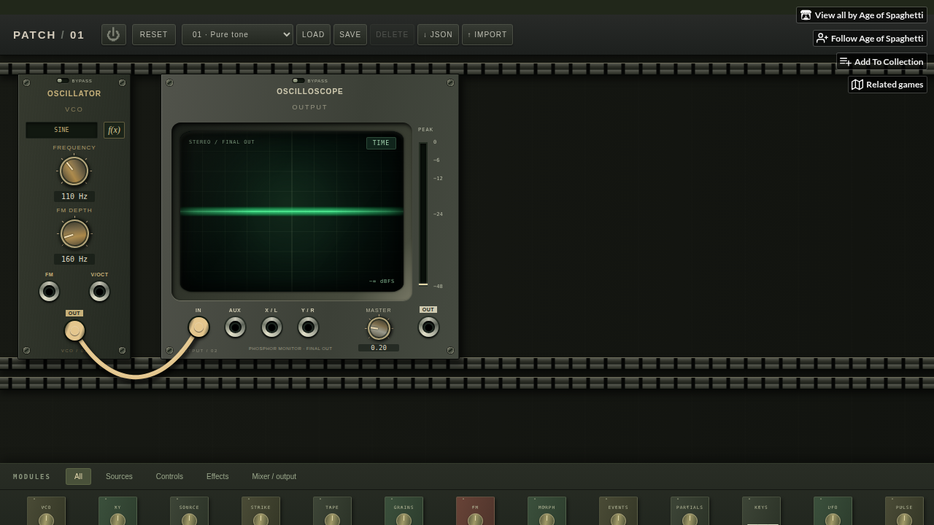The height and width of the screenshot is (525, 934).
Task: Click the Oscillator V/OCT input jack
Action: tap(99, 292)
